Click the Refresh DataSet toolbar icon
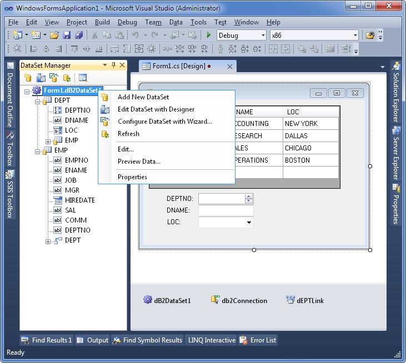 point(67,78)
